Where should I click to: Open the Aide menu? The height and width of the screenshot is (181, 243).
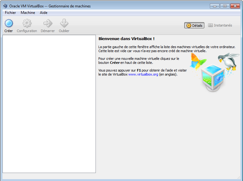point(44,13)
